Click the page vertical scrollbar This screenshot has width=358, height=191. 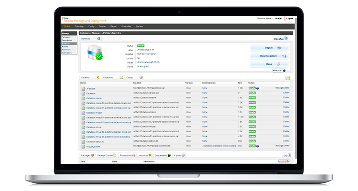(296, 90)
